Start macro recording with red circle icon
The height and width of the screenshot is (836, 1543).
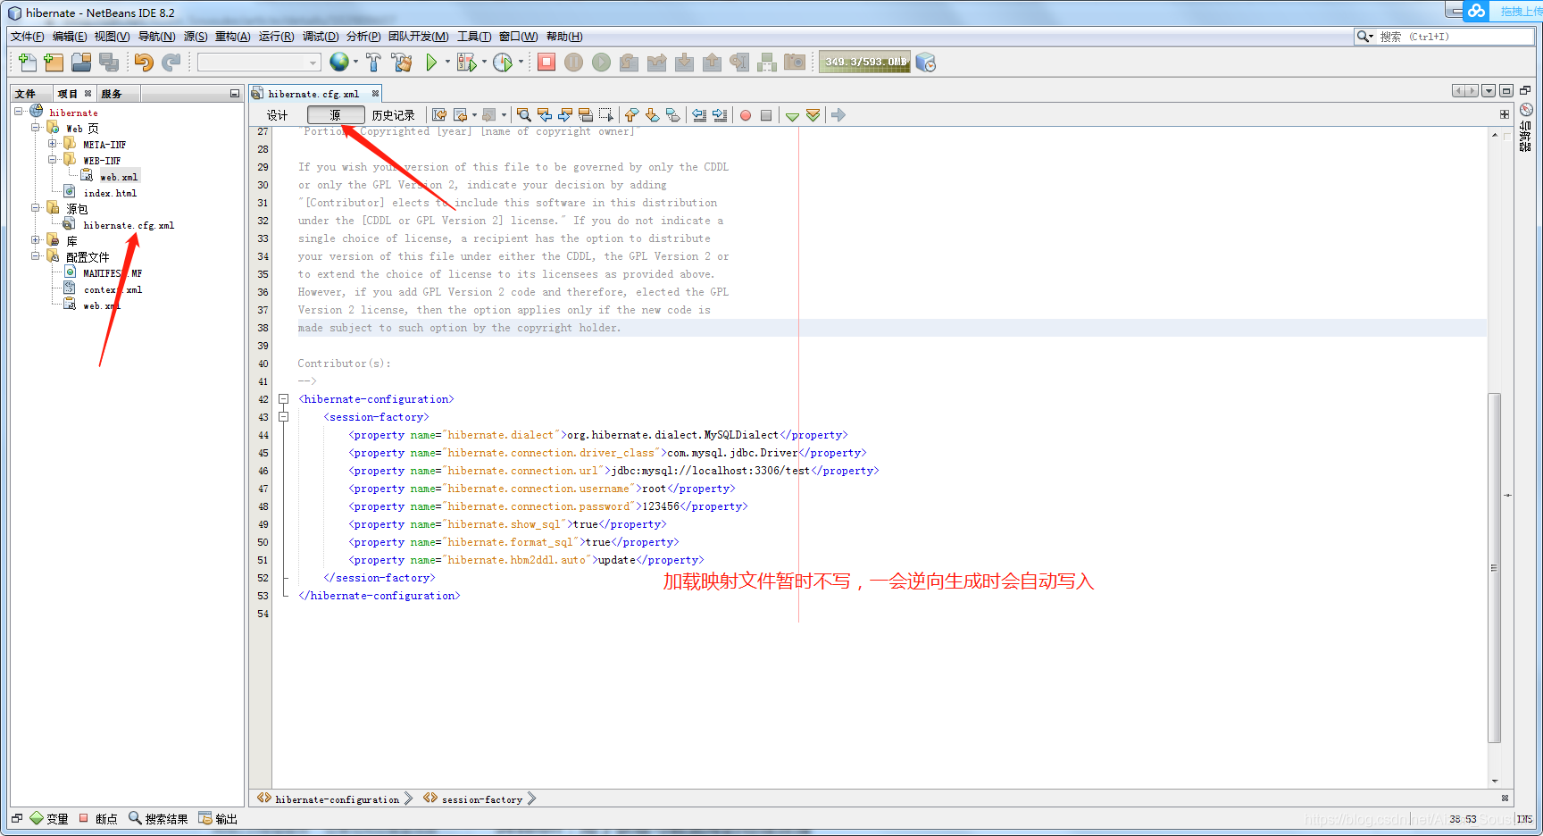[x=746, y=115]
